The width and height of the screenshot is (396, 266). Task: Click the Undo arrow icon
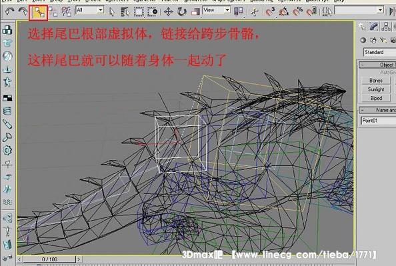(x=9, y=11)
